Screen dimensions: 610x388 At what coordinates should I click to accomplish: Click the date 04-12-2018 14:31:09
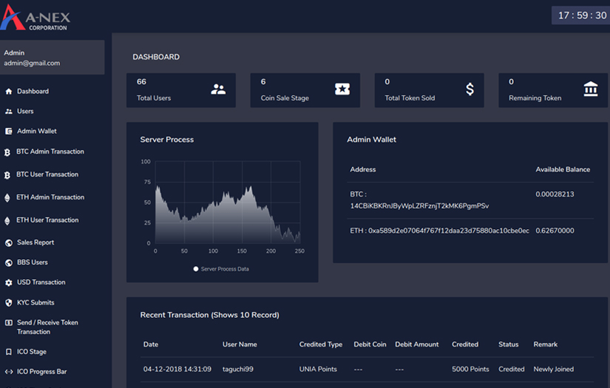tap(177, 370)
